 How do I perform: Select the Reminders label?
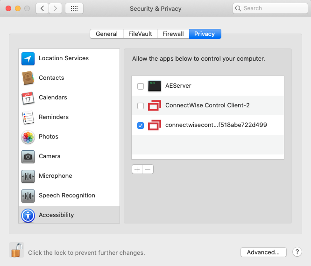pyautogui.click(x=54, y=117)
